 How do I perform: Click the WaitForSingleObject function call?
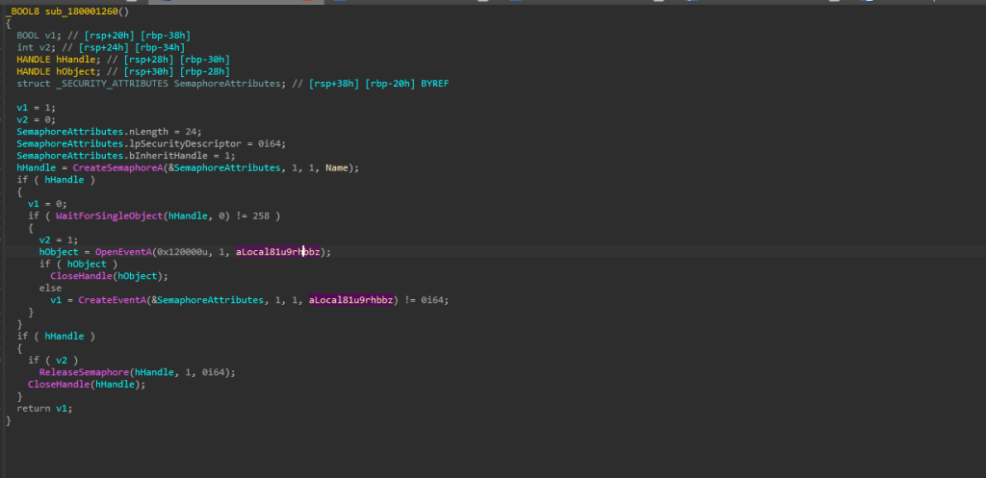pyautogui.click(x=110, y=215)
